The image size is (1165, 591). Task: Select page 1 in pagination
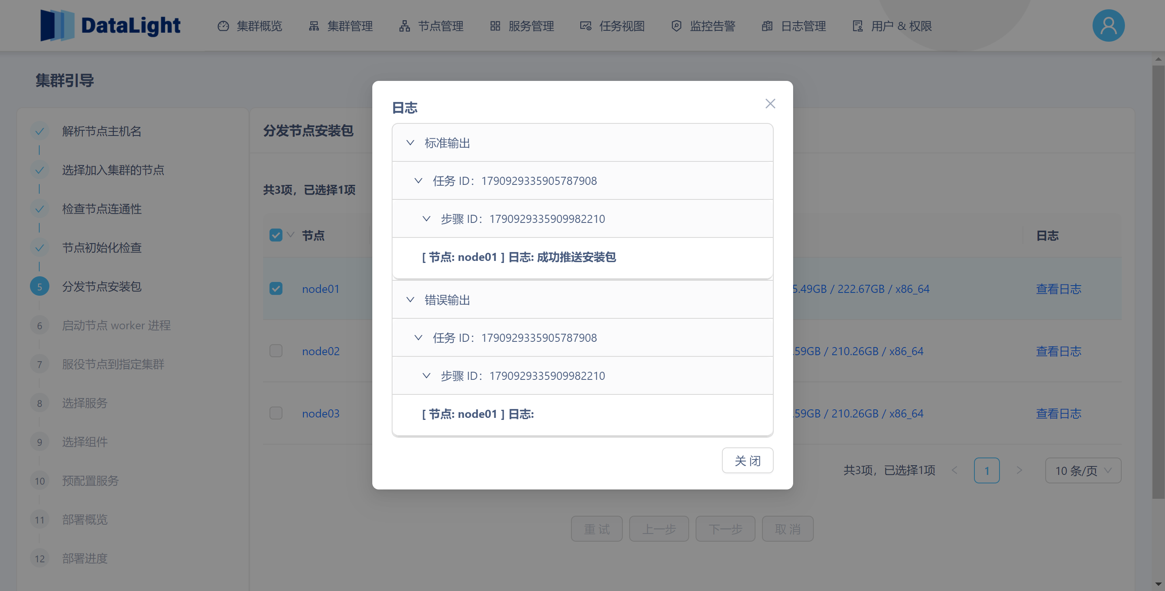tap(987, 471)
